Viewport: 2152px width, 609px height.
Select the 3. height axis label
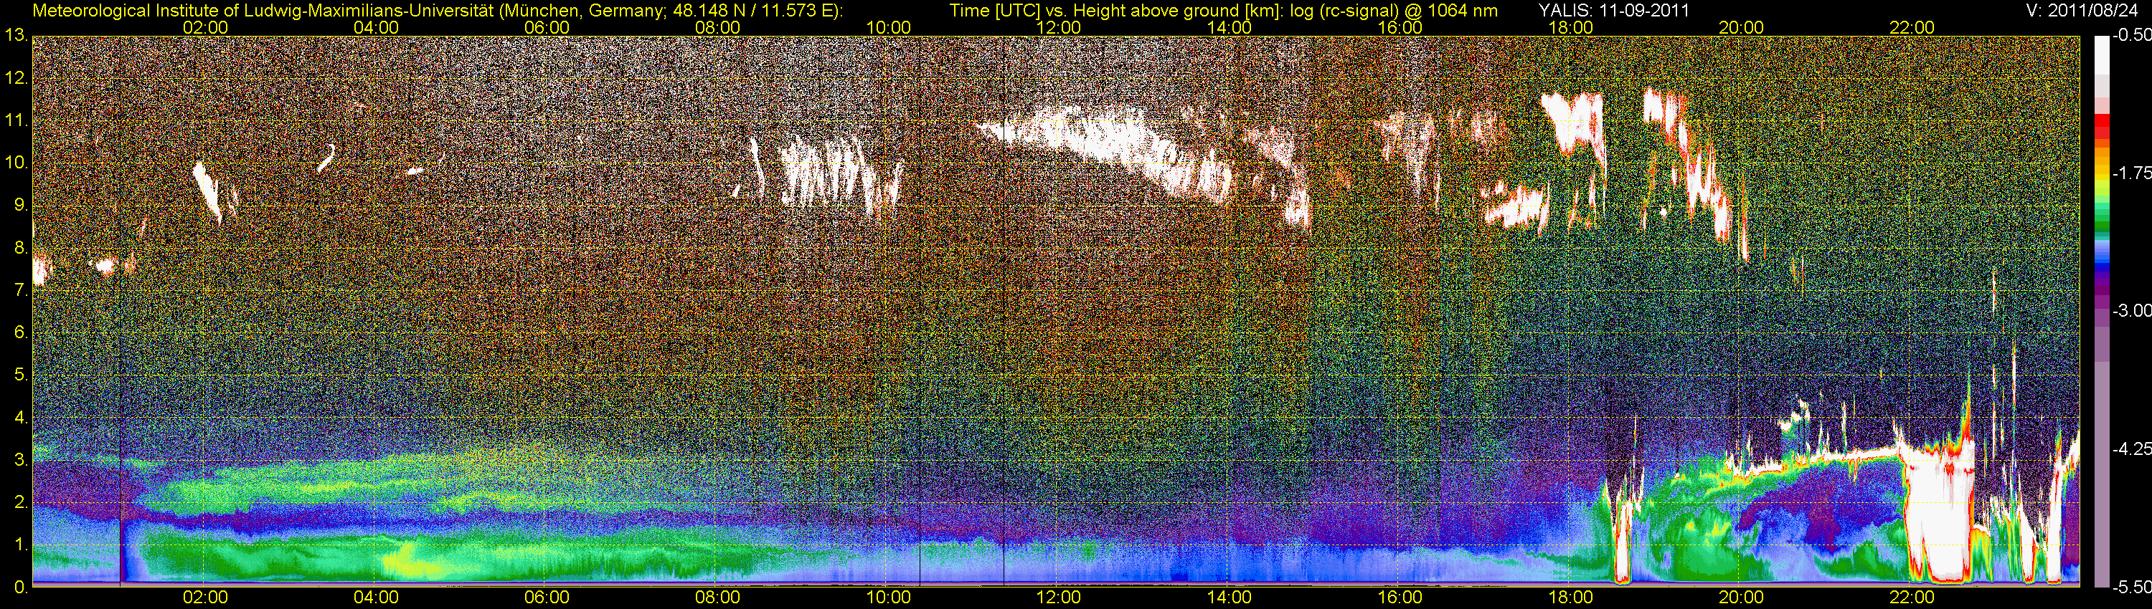point(21,461)
